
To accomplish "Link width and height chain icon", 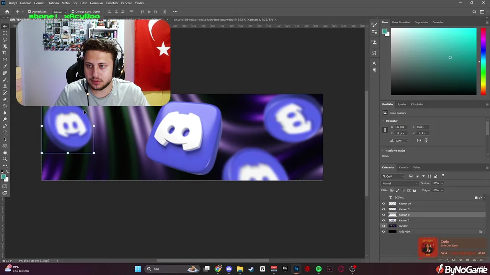I will pyautogui.click(x=385, y=130).
